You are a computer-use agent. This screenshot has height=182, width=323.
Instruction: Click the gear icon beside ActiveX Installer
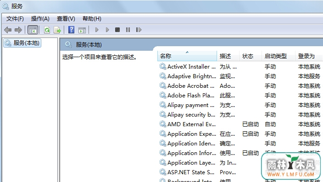(163, 66)
